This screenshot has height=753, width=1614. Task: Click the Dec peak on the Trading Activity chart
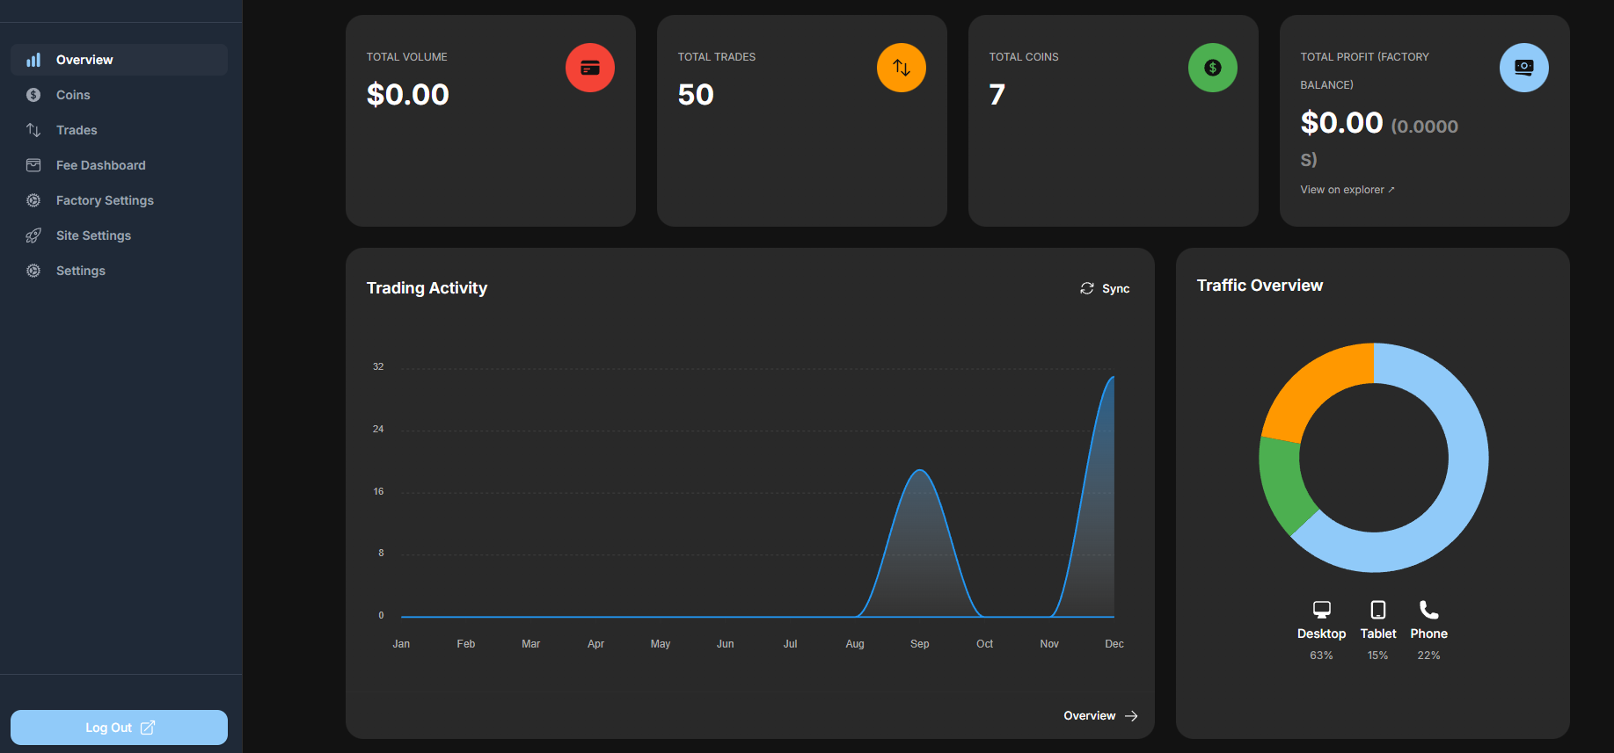pyautogui.click(x=1113, y=378)
